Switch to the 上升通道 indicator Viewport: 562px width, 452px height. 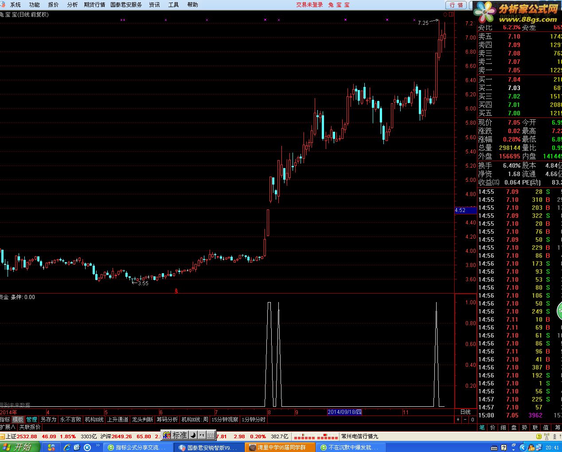pos(117,419)
